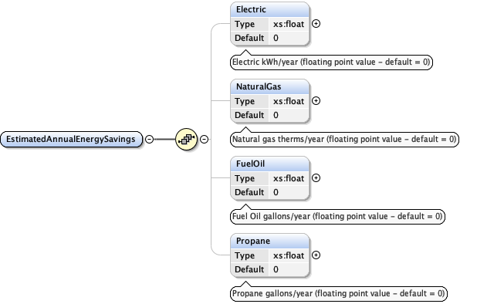
Task: Select the Propane element header
Action: 270,242
